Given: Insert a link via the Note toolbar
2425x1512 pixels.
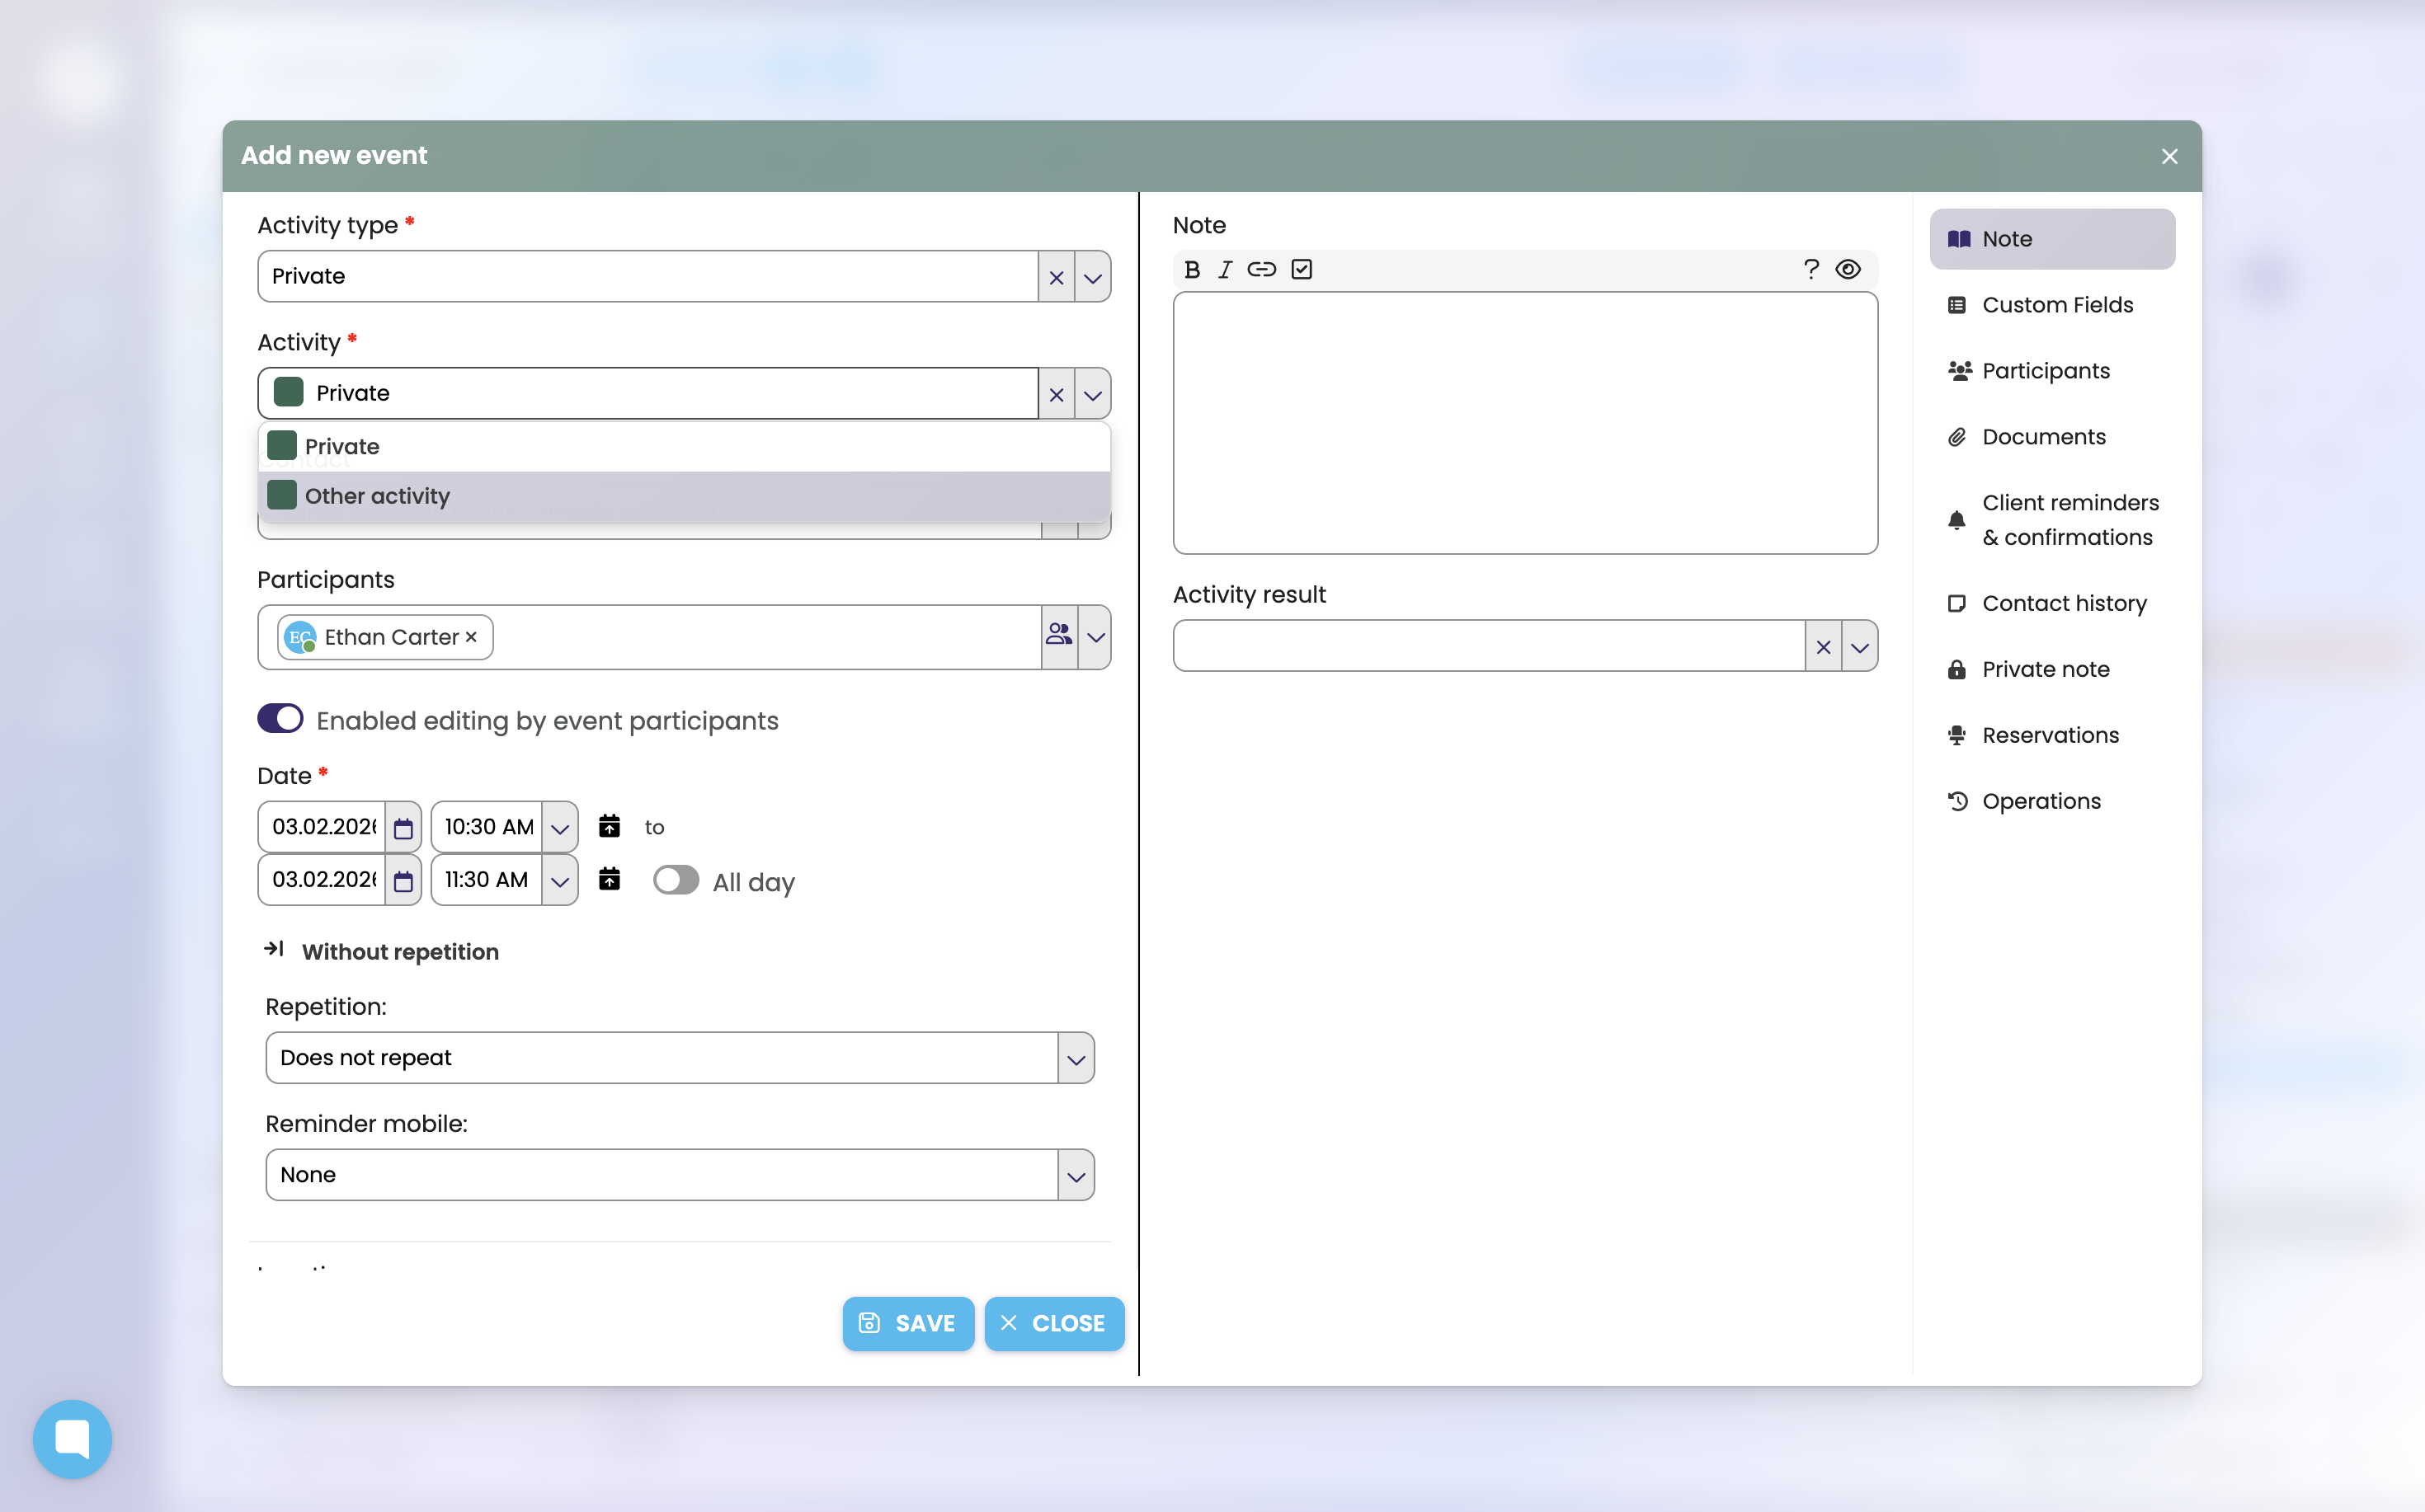Looking at the screenshot, I should [x=1261, y=269].
